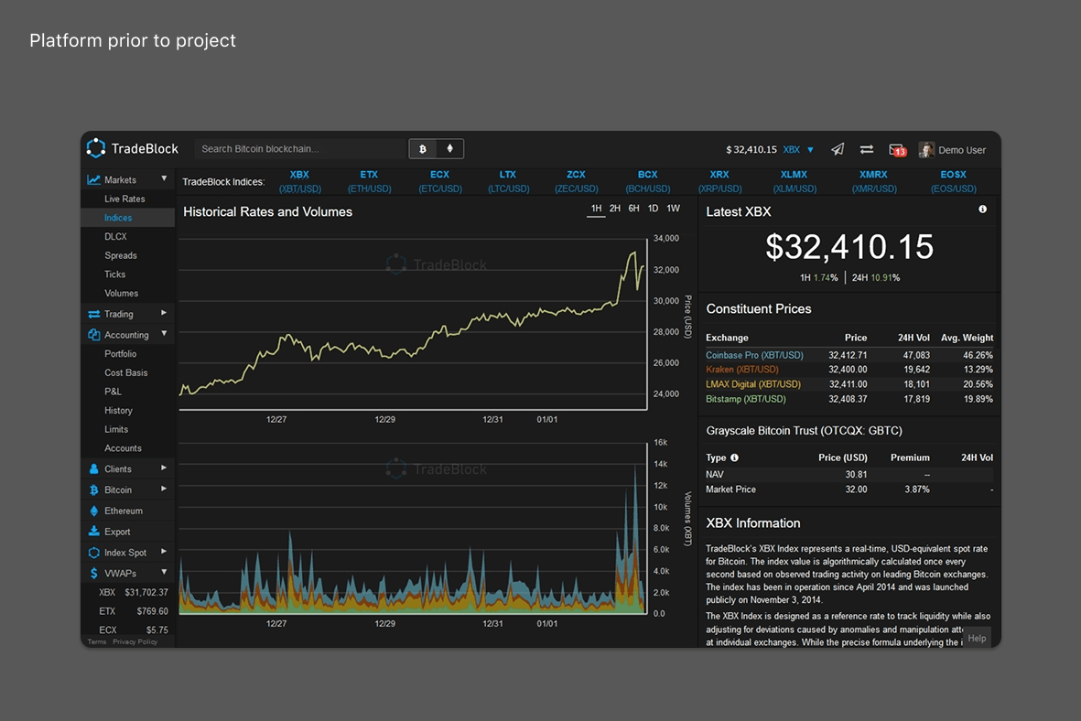The image size is (1081, 721).
Task: Collapse the Accounting section arrow
Action: click(164, 334)
